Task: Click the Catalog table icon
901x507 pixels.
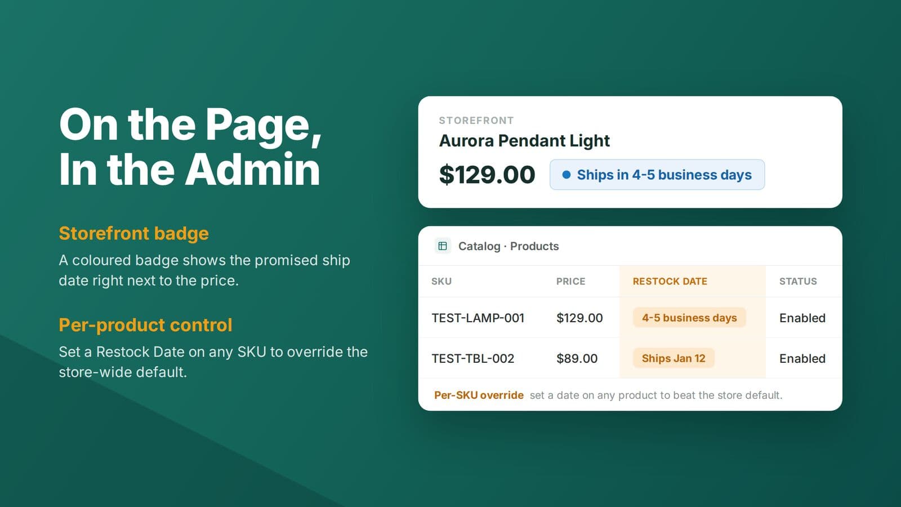Action: tap(443, 246)
